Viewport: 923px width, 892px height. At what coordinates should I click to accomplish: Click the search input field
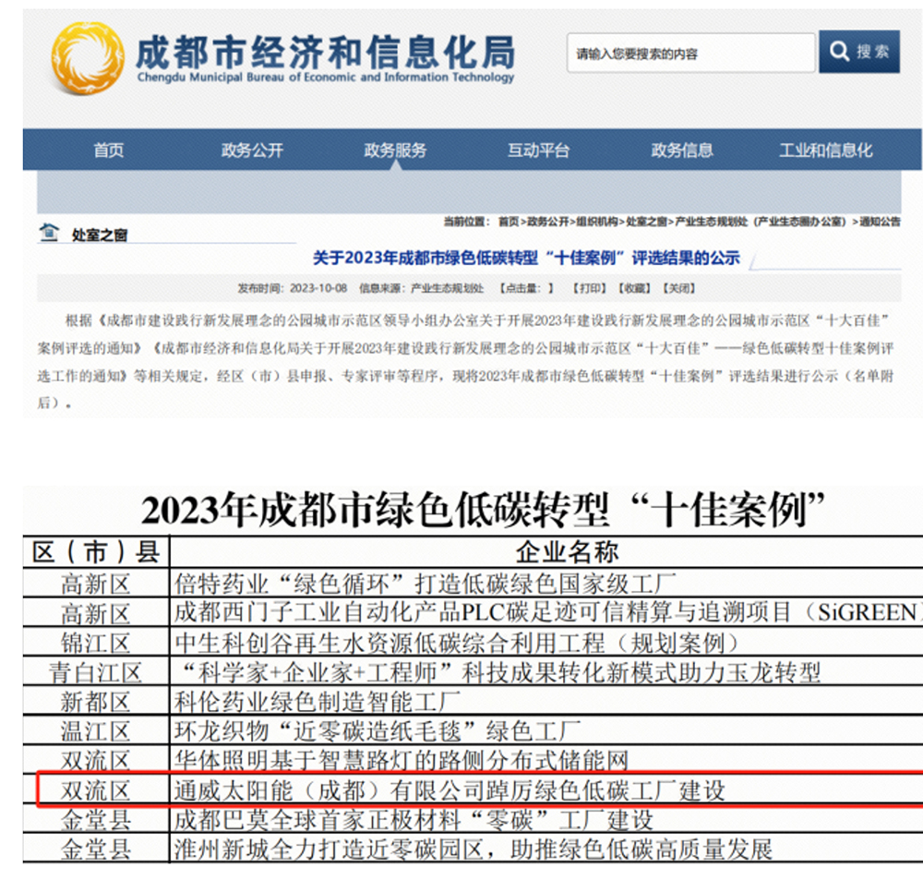(x=690, y=54)
